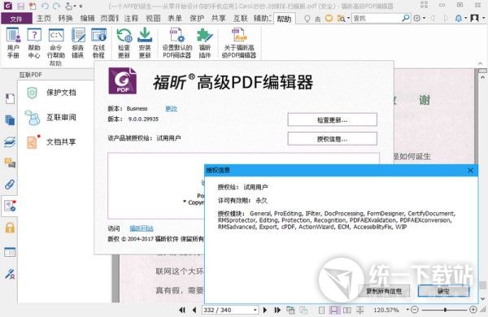The height and width of the screenshot is (317, 488).
Task: Toggle the continuous page view mode
Action: (334, 310)
